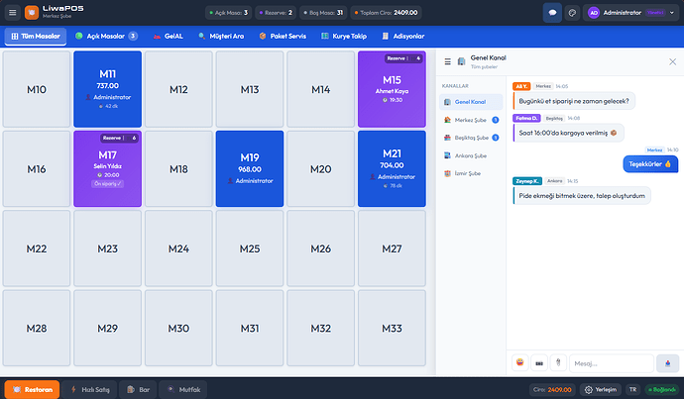Screen dimensions: 684x399
Task: Close the Genel Kanal chat panel
Action: (x=672, y=61)
